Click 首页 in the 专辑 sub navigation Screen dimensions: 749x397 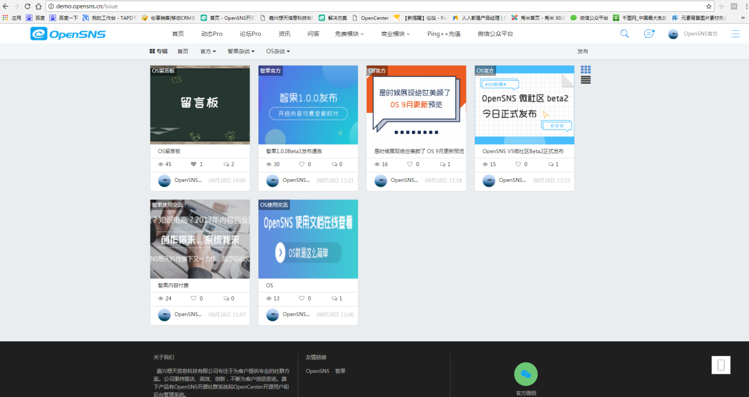183,51
